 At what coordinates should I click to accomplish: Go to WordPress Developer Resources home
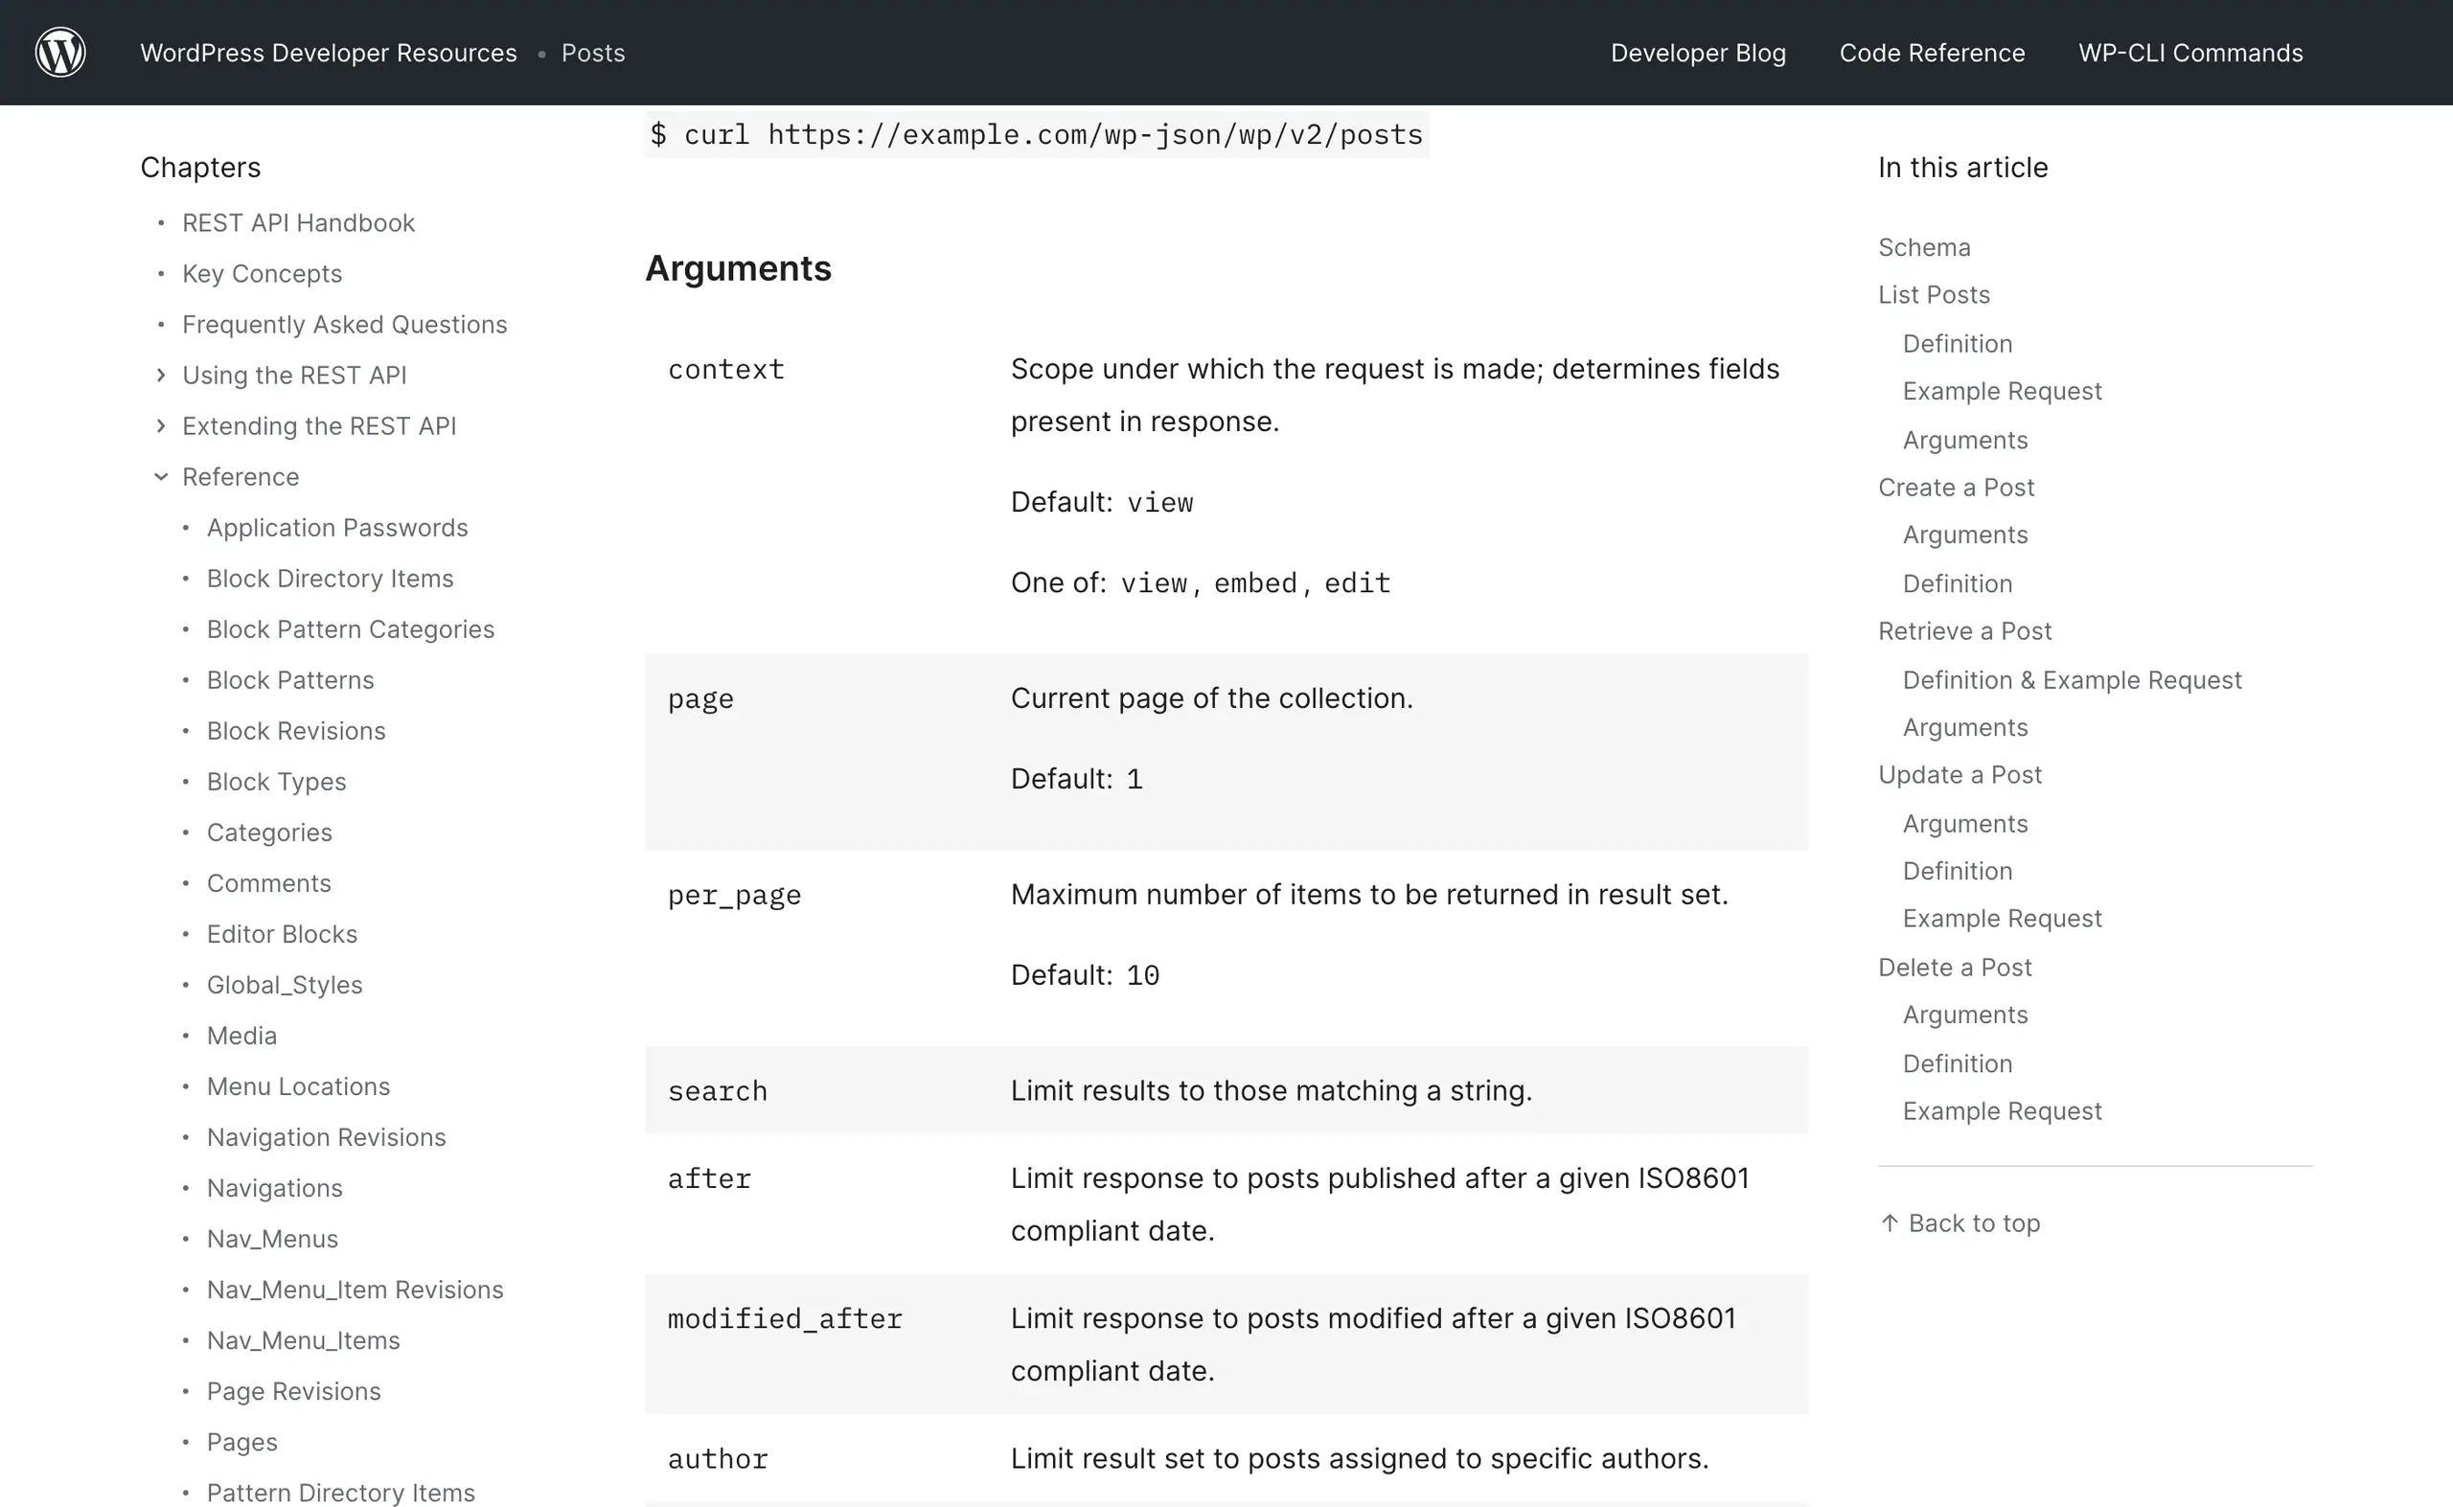(329, 53)
